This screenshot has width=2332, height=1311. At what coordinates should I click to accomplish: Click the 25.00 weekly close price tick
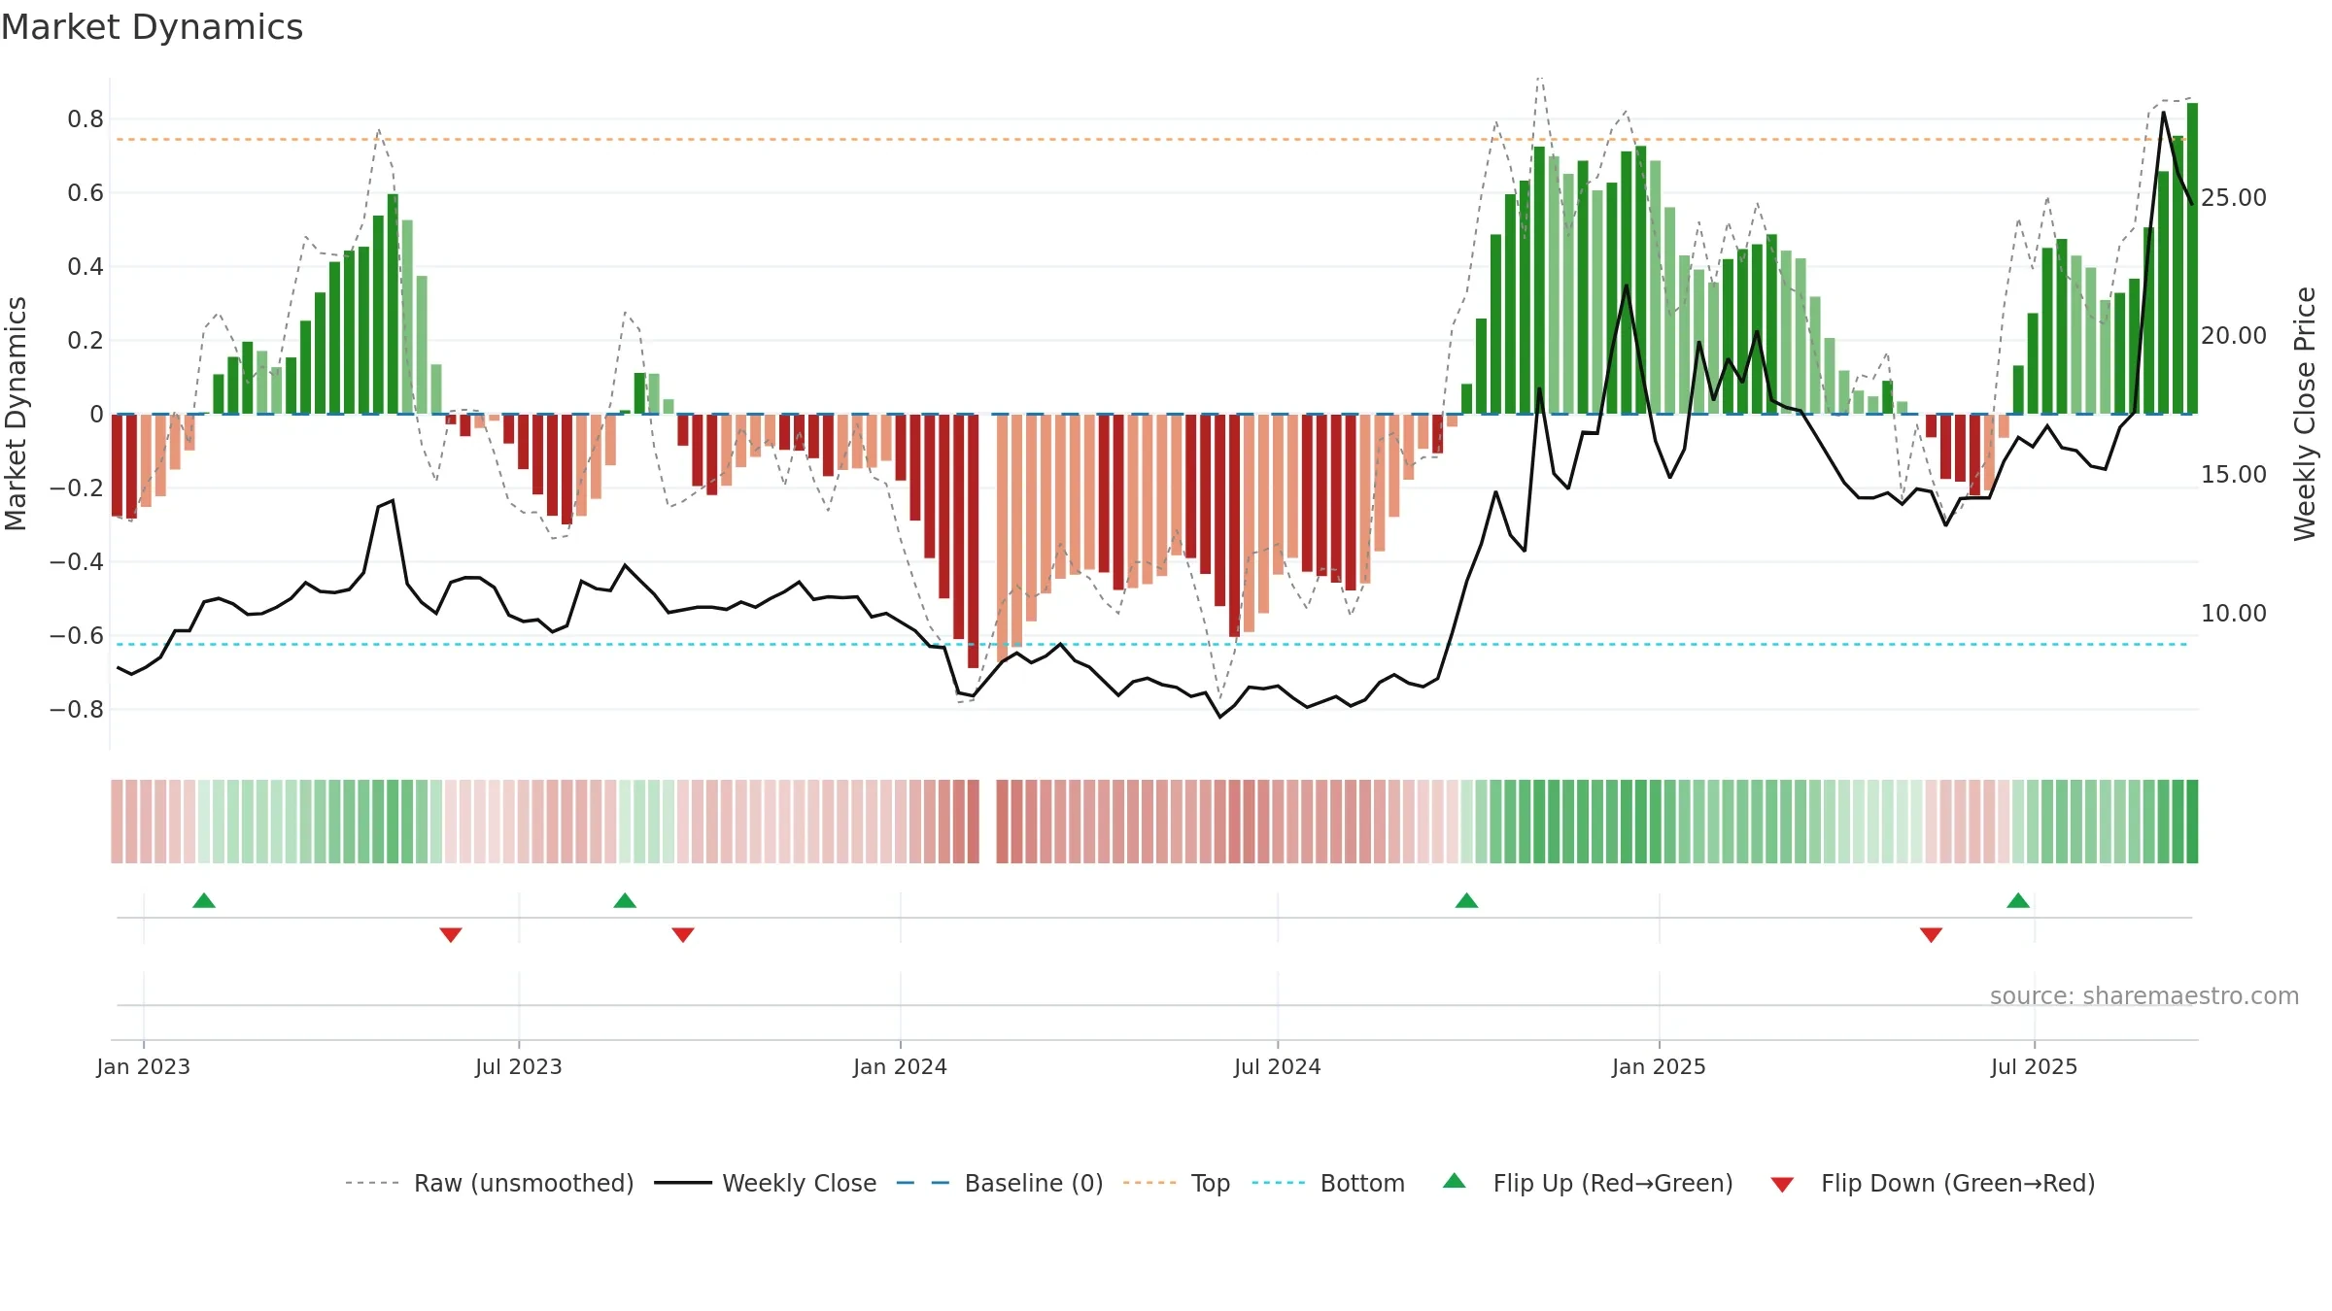2234,197
